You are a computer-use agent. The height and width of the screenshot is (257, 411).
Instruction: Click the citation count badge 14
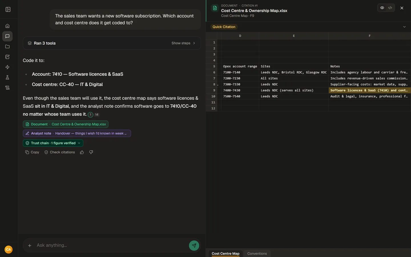pyautogui.click(x=97, y=115)
